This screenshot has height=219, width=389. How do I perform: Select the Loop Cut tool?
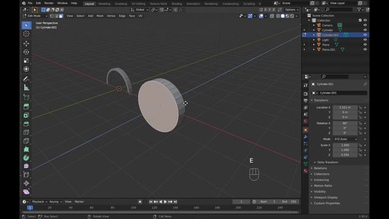(26, 133)
